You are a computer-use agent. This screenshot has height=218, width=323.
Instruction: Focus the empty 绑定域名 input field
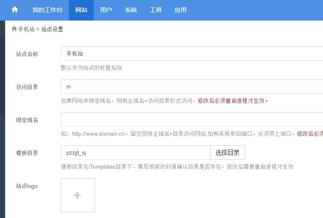pyautogui.click(x=192, y=119)
